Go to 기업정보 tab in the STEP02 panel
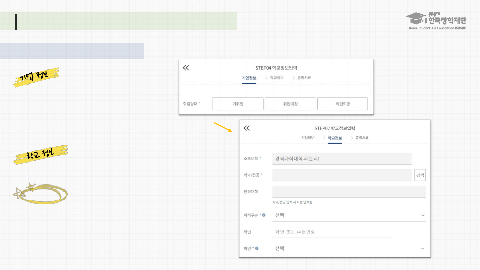 [308, 138]
